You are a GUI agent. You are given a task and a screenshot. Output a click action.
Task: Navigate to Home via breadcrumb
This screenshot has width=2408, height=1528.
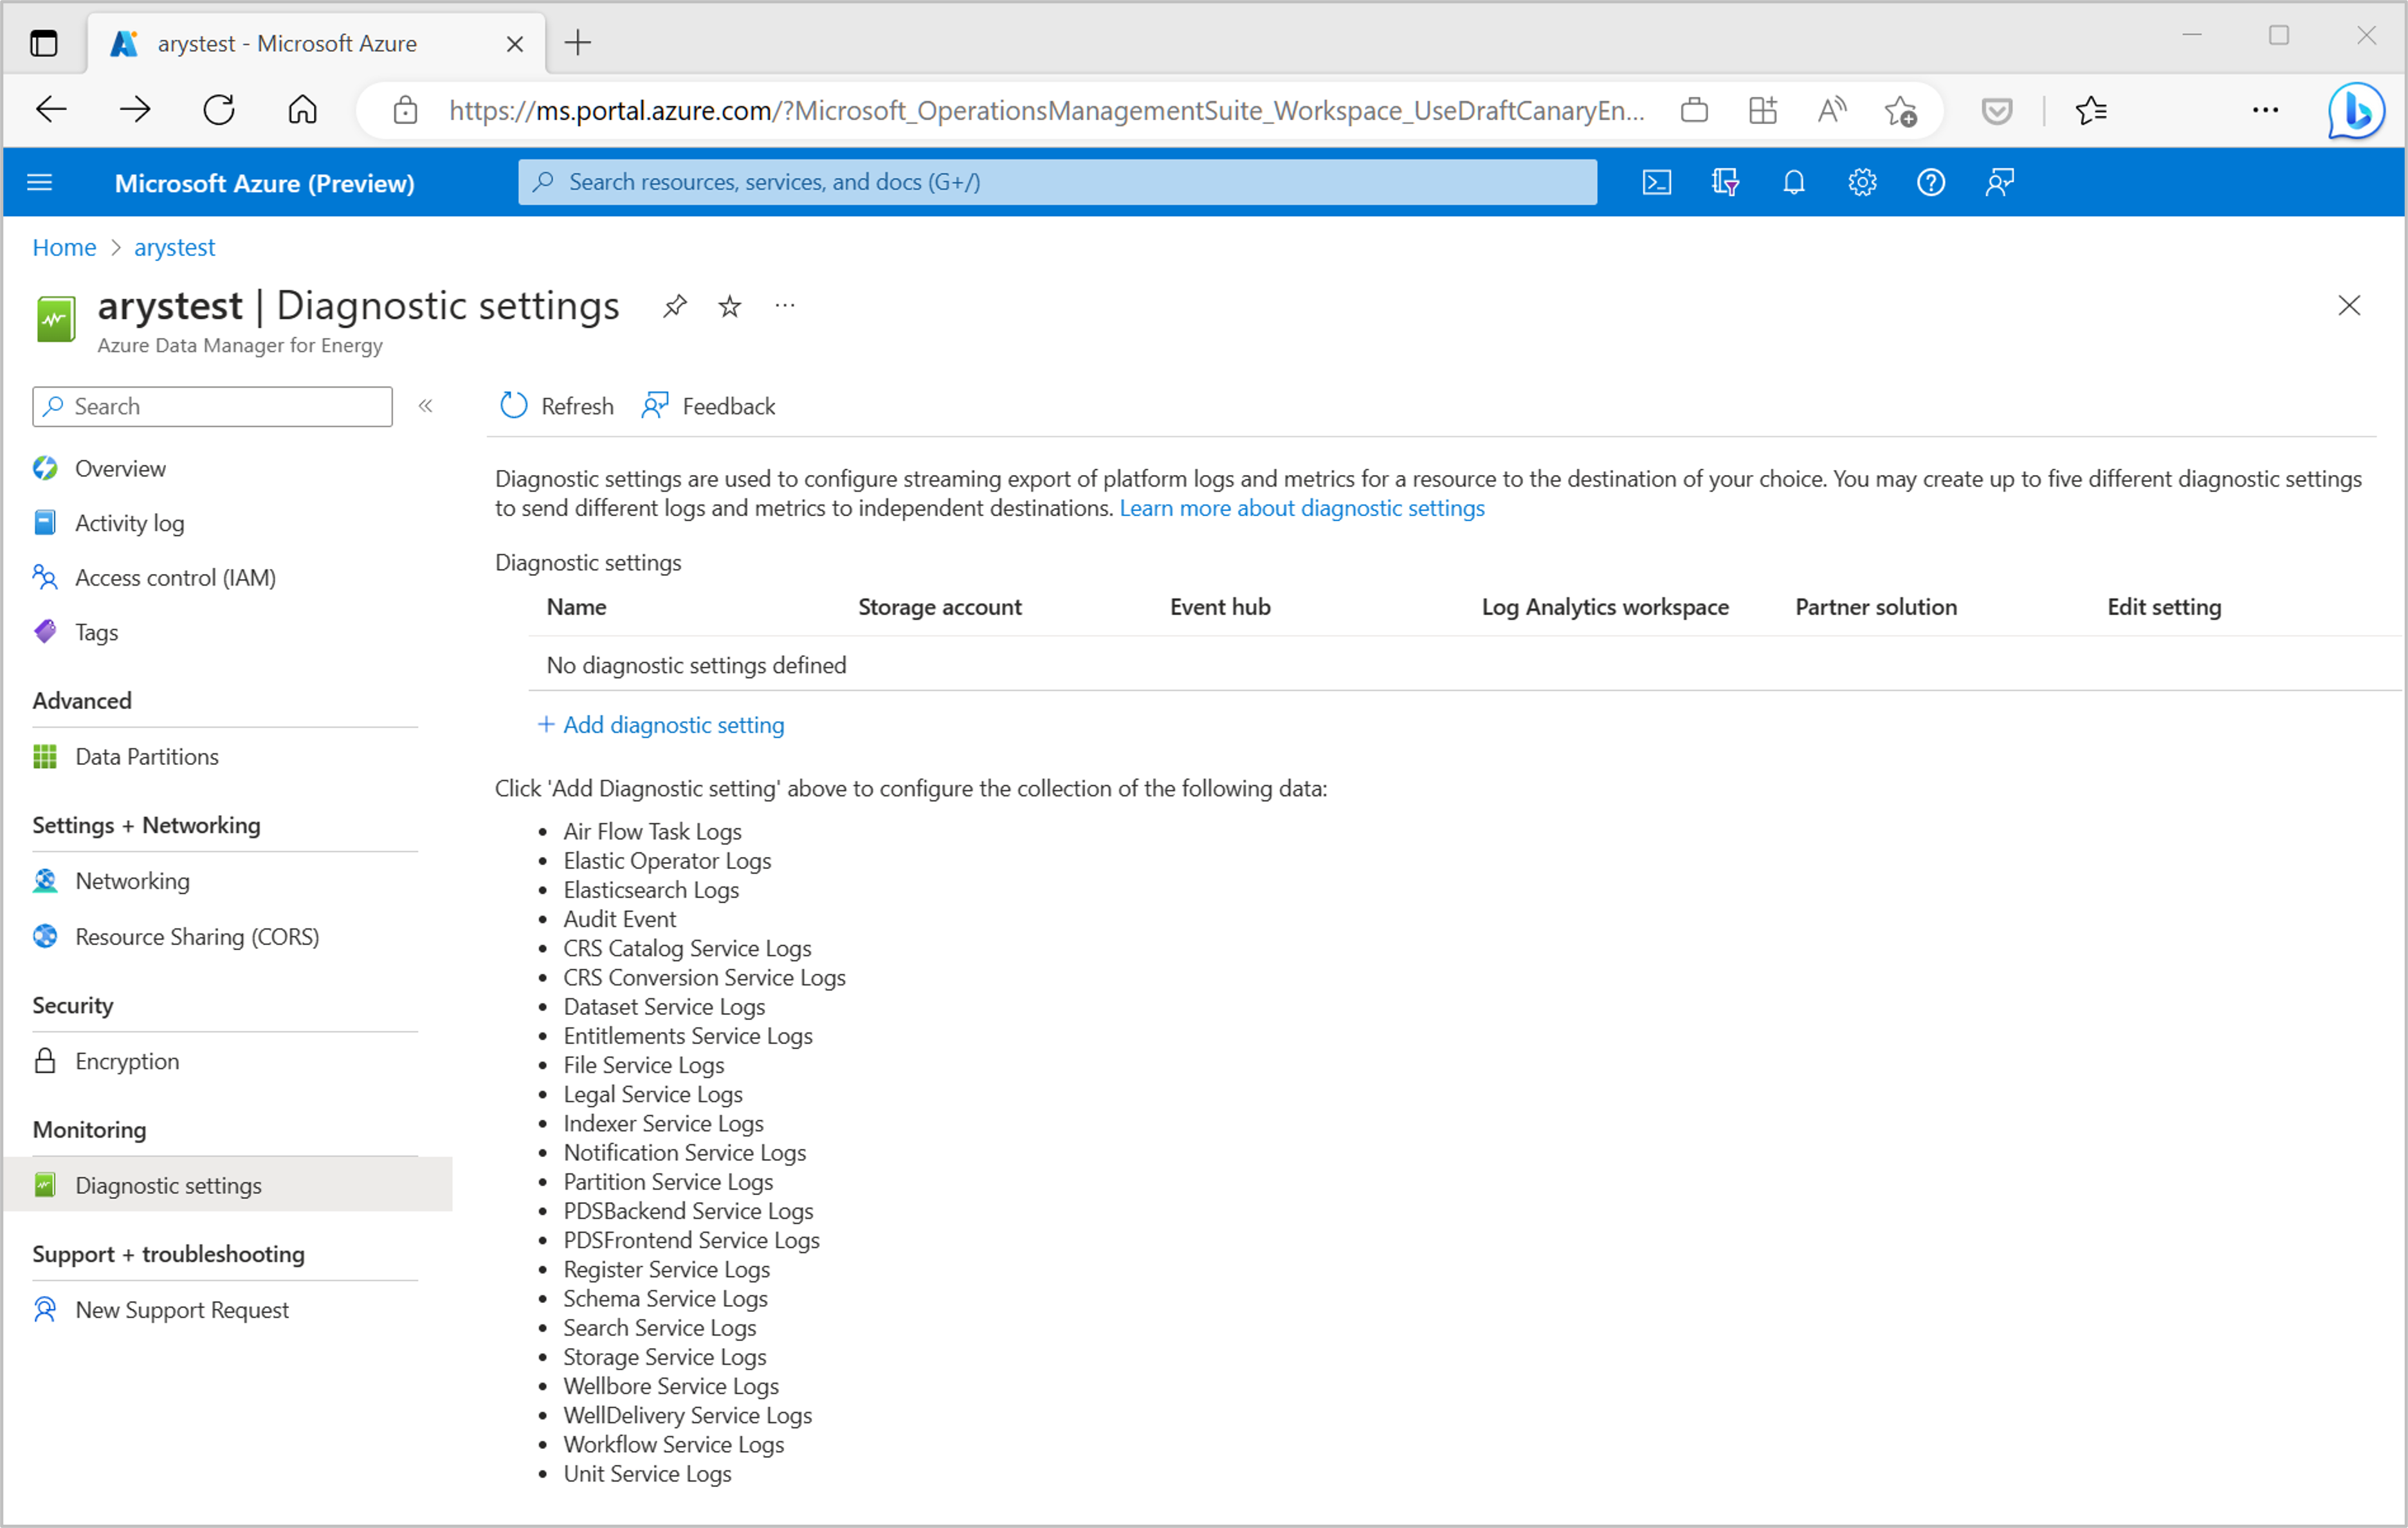pos(63,247)
